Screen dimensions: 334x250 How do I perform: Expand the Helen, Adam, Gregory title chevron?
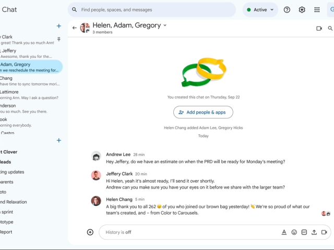point(165,25)
